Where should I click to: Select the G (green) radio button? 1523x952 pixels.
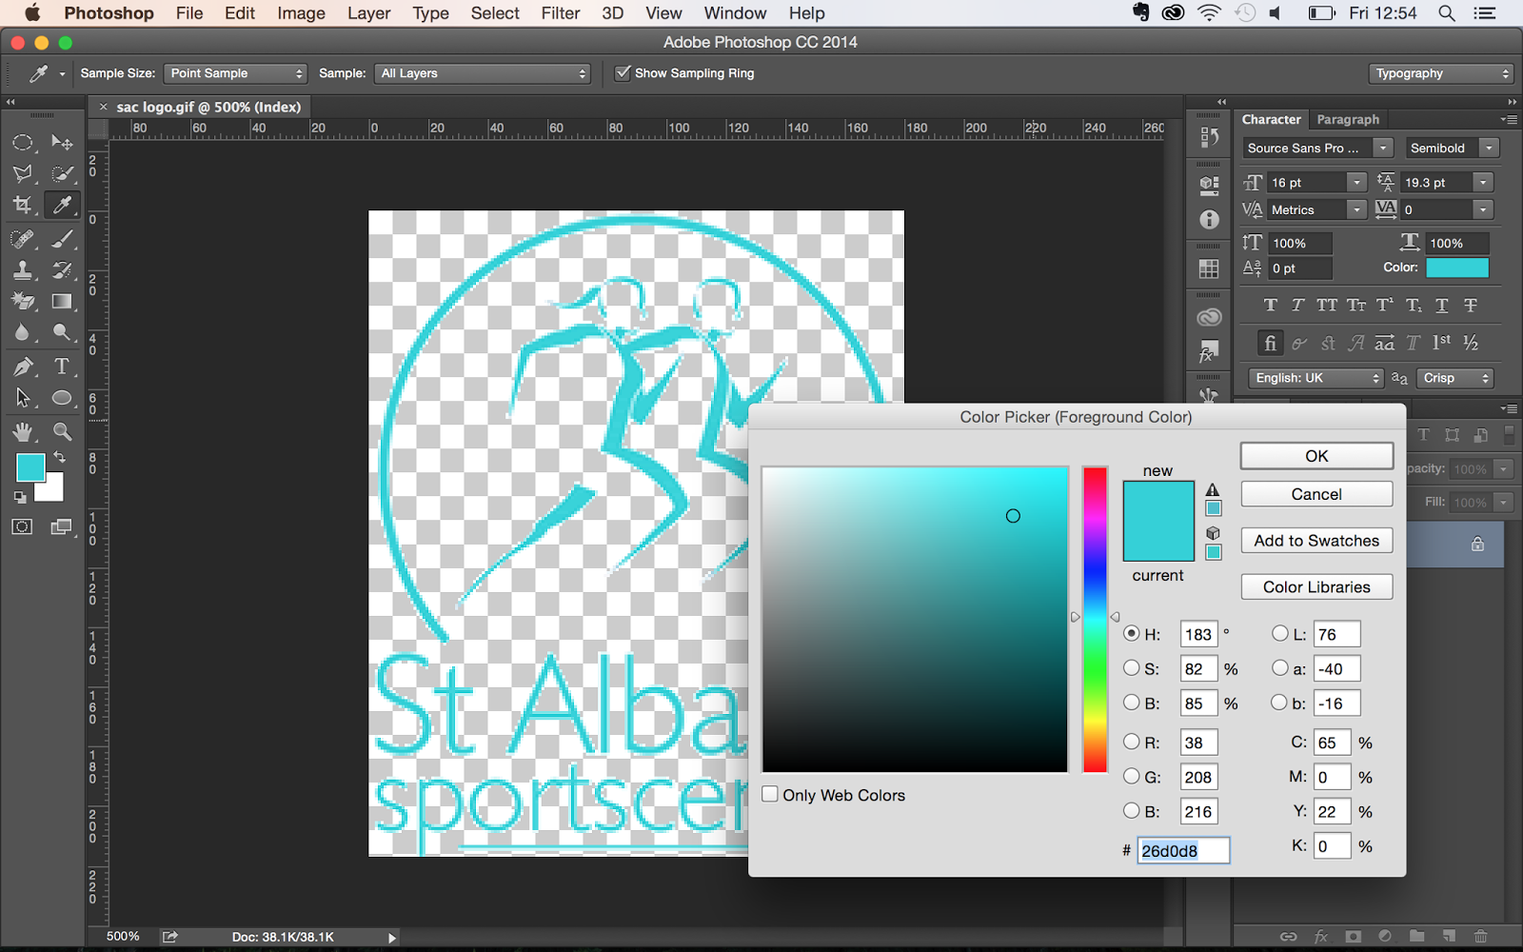[1132, 776]
